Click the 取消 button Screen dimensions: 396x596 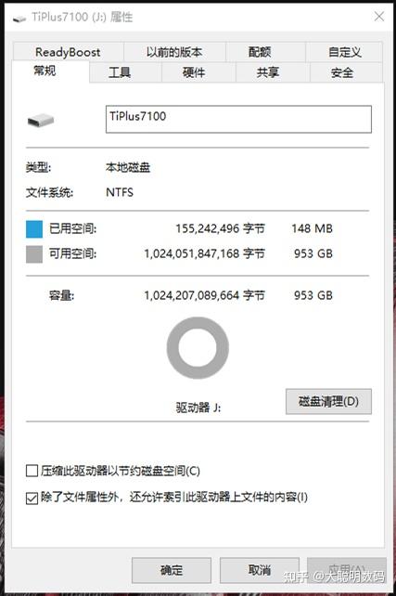tap(260, 570)
